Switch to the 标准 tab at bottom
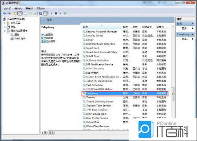This screenshot has width=197, height=141. [51, 133]
